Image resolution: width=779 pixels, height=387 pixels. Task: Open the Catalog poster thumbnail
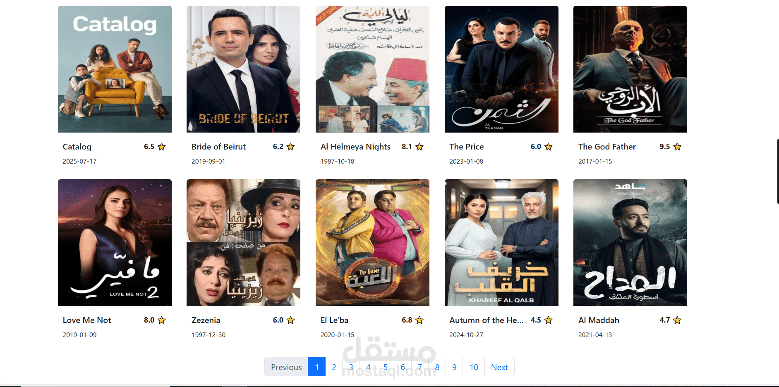115,69
